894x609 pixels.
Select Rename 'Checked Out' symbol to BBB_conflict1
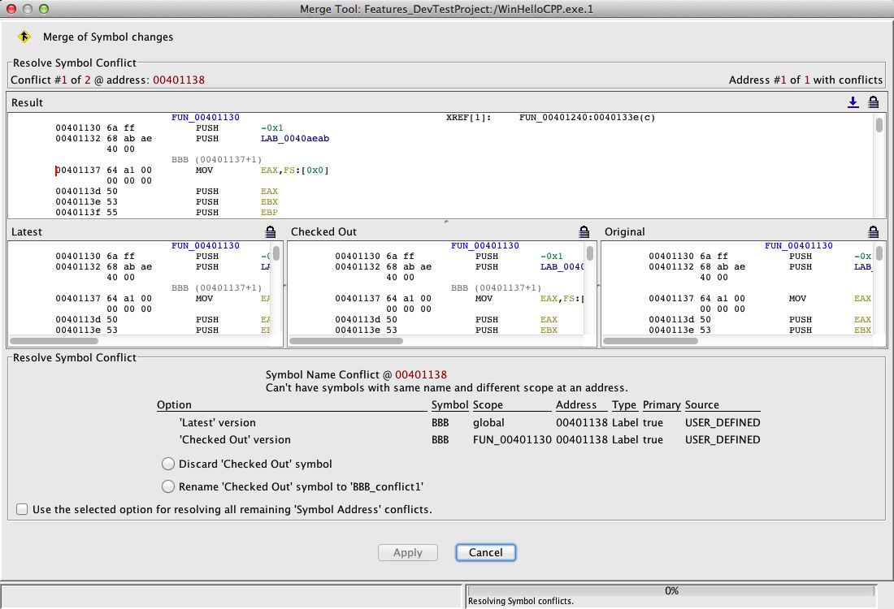tap(168, 486)
